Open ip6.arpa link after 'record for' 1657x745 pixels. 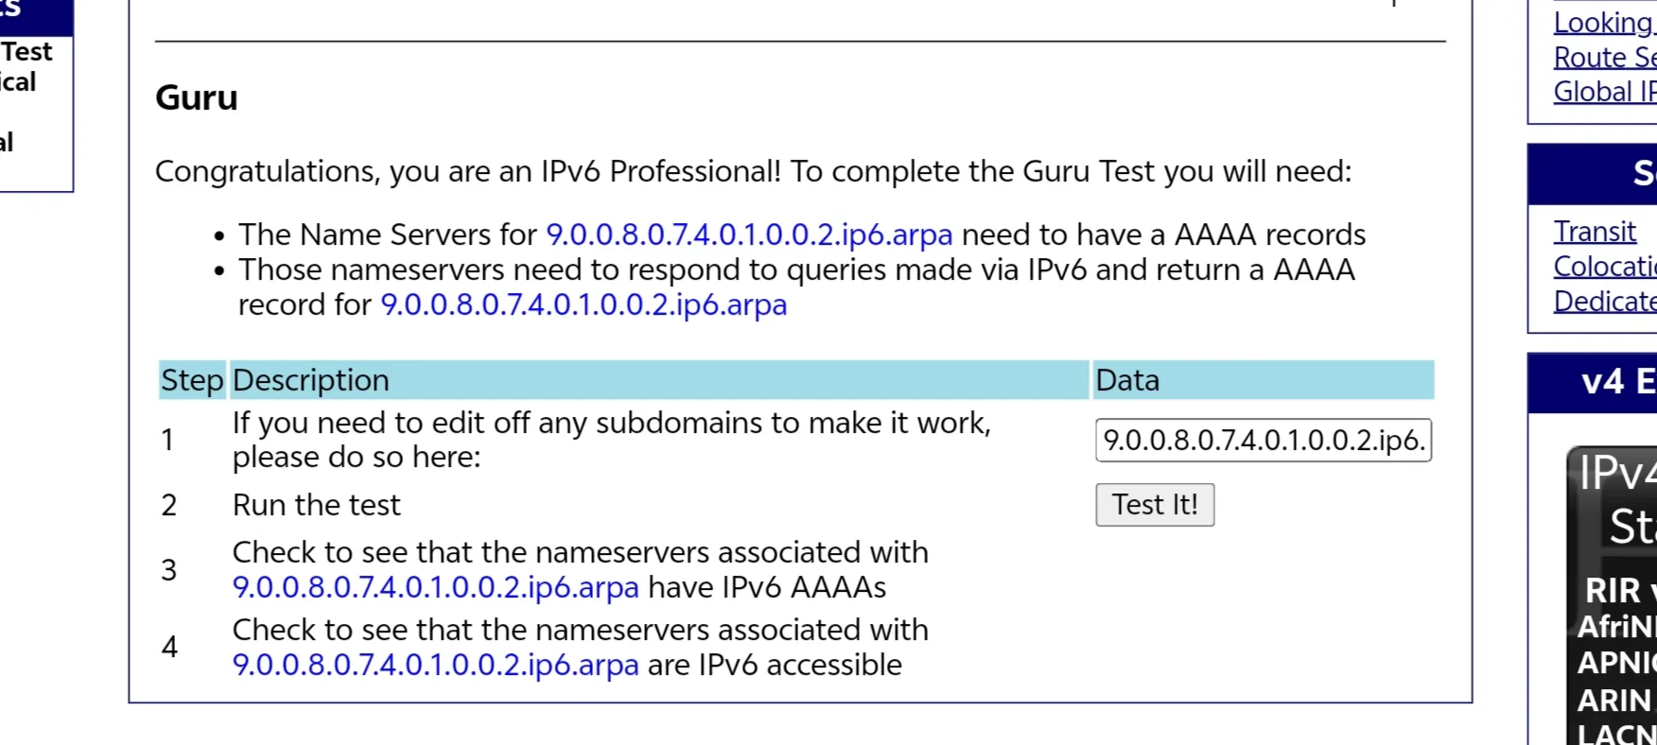tap(584, 304)
